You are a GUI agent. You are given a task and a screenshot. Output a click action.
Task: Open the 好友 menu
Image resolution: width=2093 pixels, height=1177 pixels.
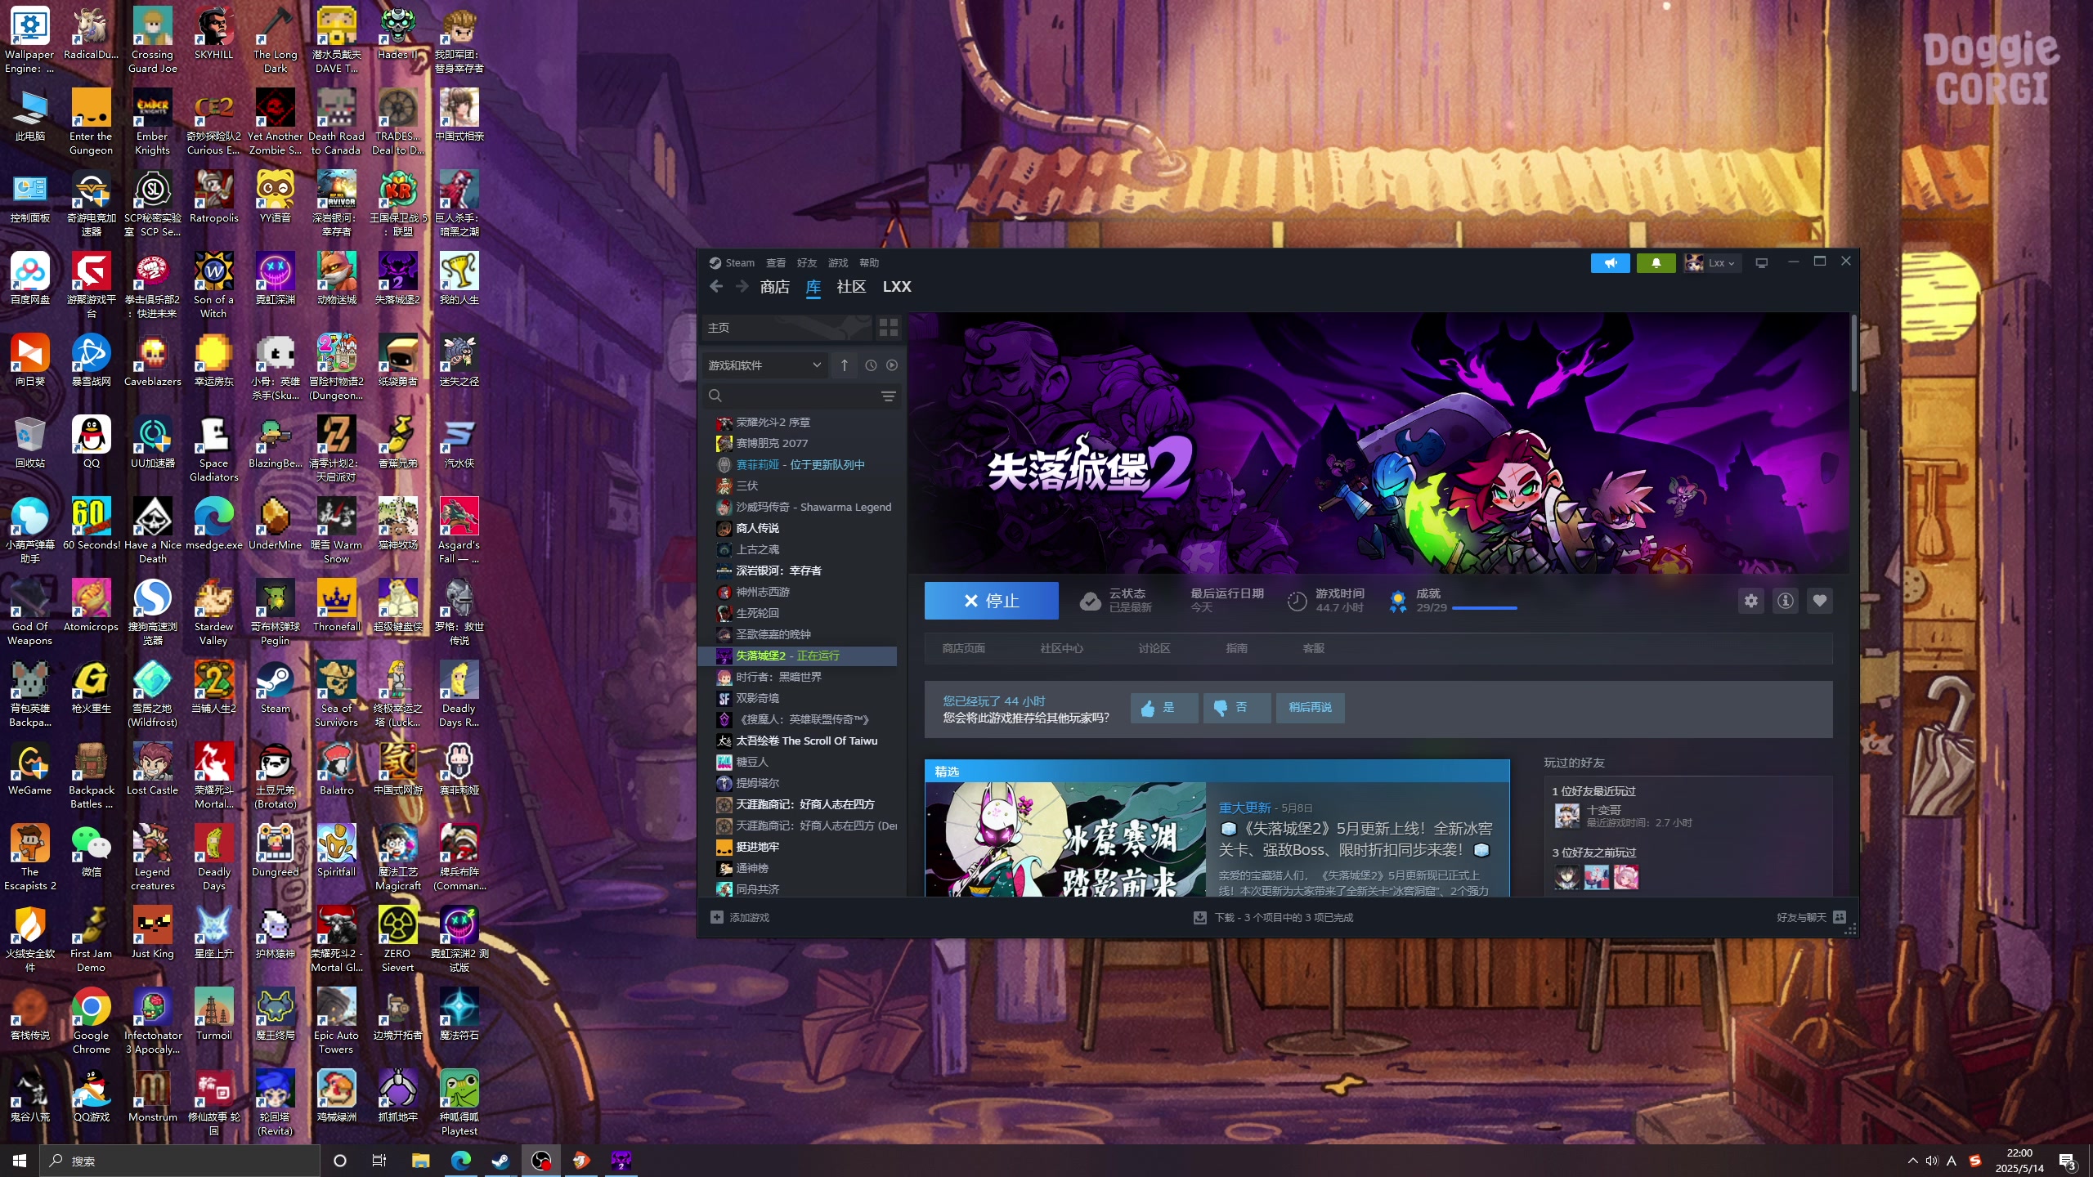pos(807,262)
